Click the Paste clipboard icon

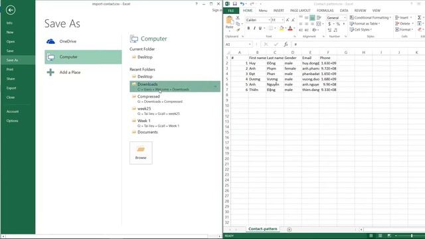(x=229, y=21)
